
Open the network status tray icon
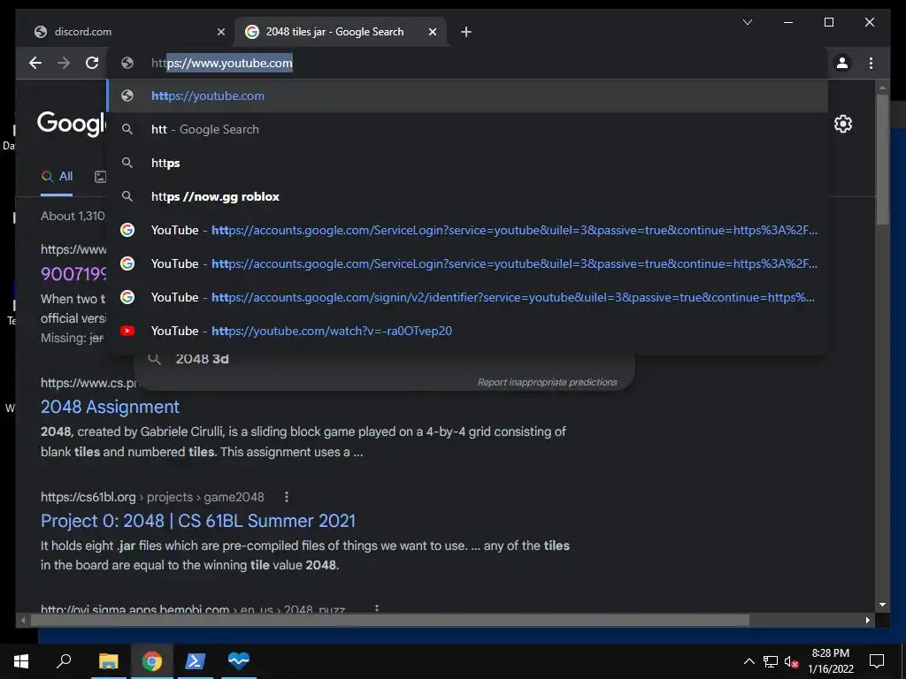point(771,661)
